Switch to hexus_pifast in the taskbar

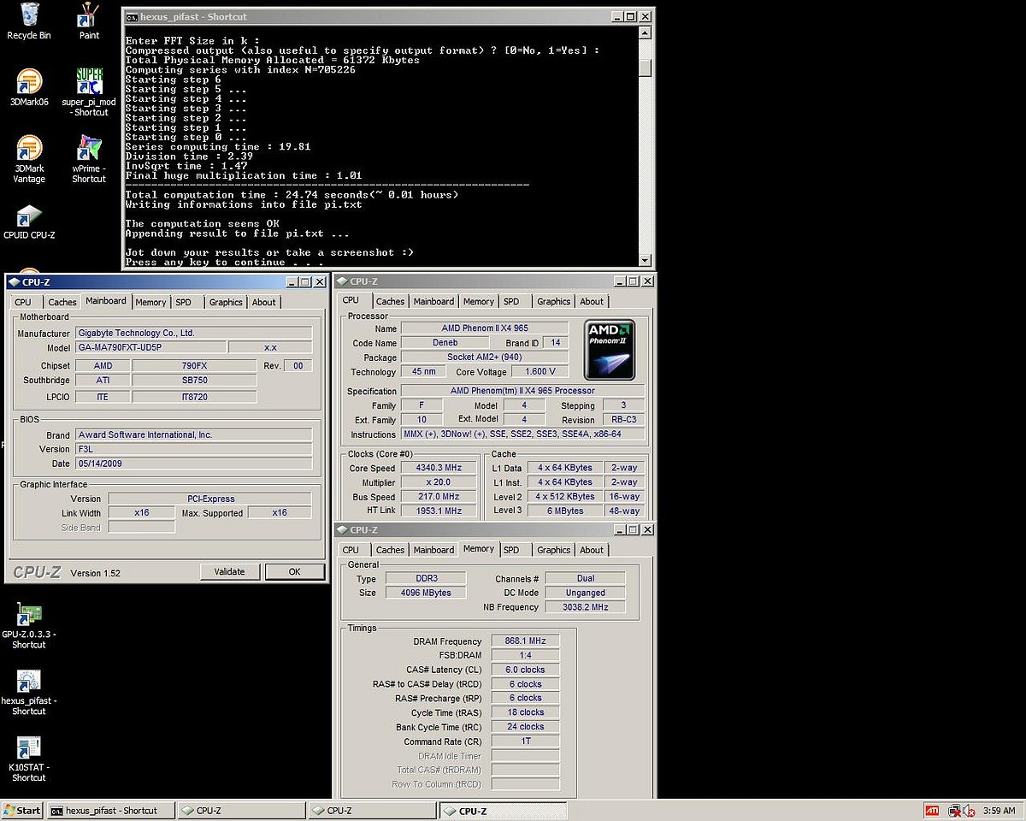[110, 811]
